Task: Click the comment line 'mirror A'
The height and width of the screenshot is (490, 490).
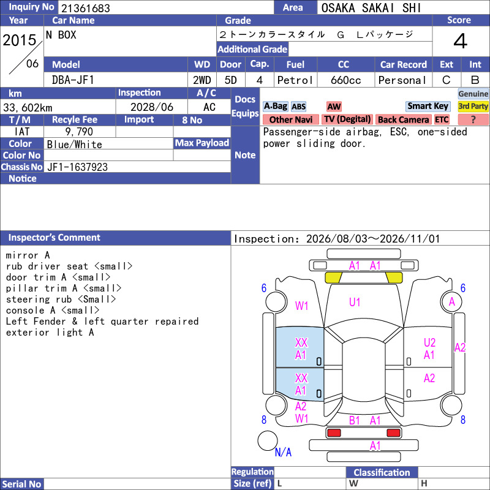Action: point(28,255)
